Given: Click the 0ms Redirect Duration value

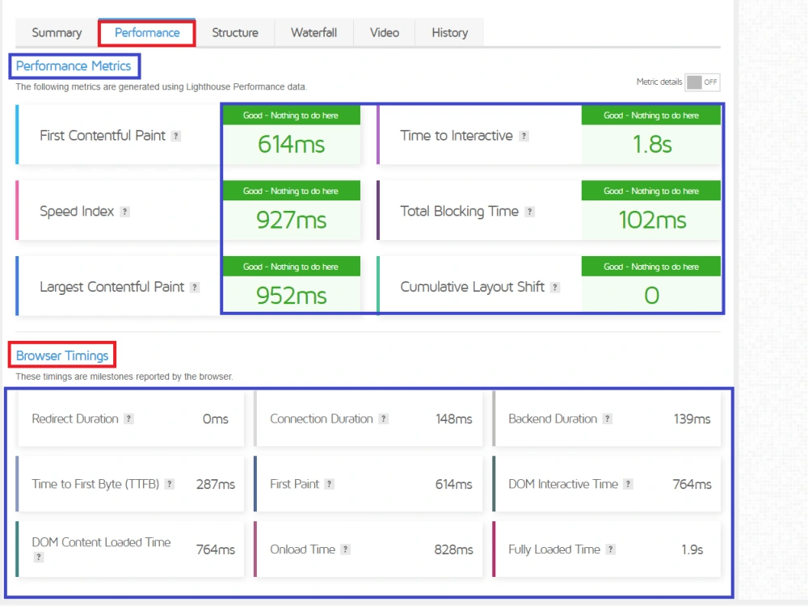Looking at the screenshot, I should coord(216,419).
